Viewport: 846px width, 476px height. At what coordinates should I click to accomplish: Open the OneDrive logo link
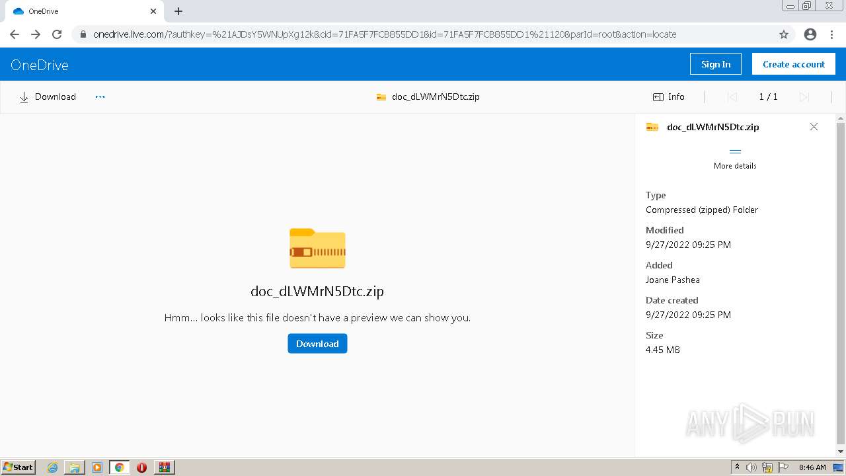(x=40, y=65)
